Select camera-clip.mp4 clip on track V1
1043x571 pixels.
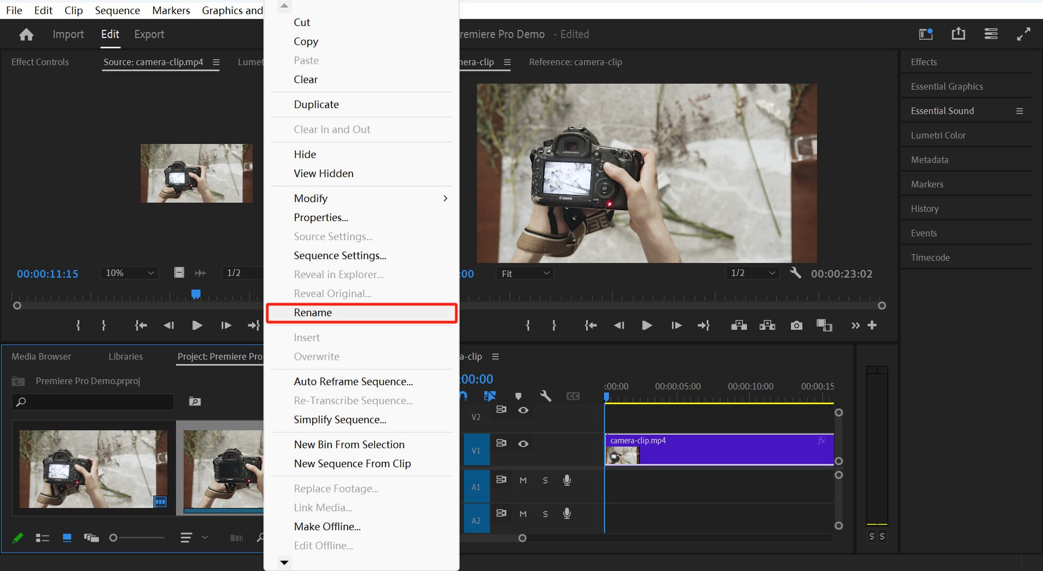tap(717, 449)
